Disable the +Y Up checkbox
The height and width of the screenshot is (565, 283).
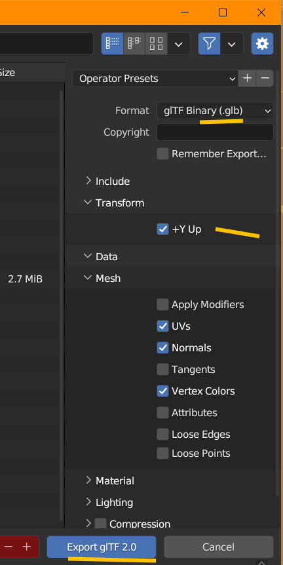162,229
